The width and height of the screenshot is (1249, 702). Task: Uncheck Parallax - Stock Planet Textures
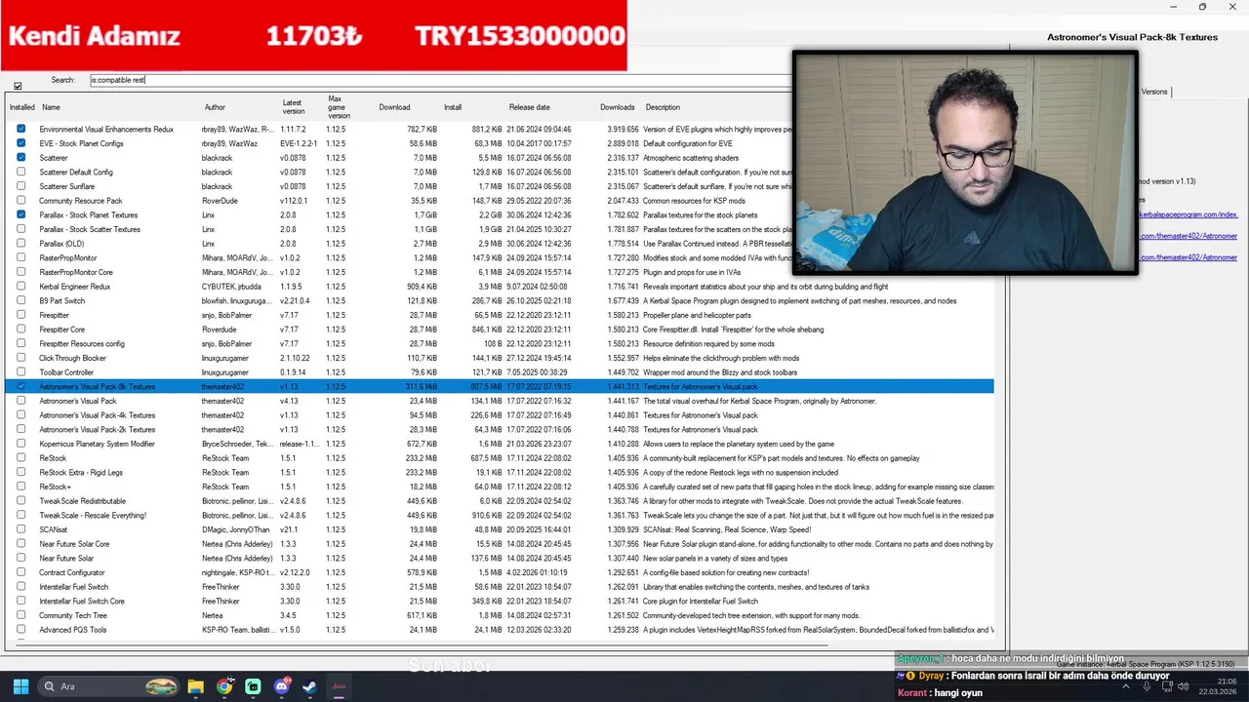(20, 214)
